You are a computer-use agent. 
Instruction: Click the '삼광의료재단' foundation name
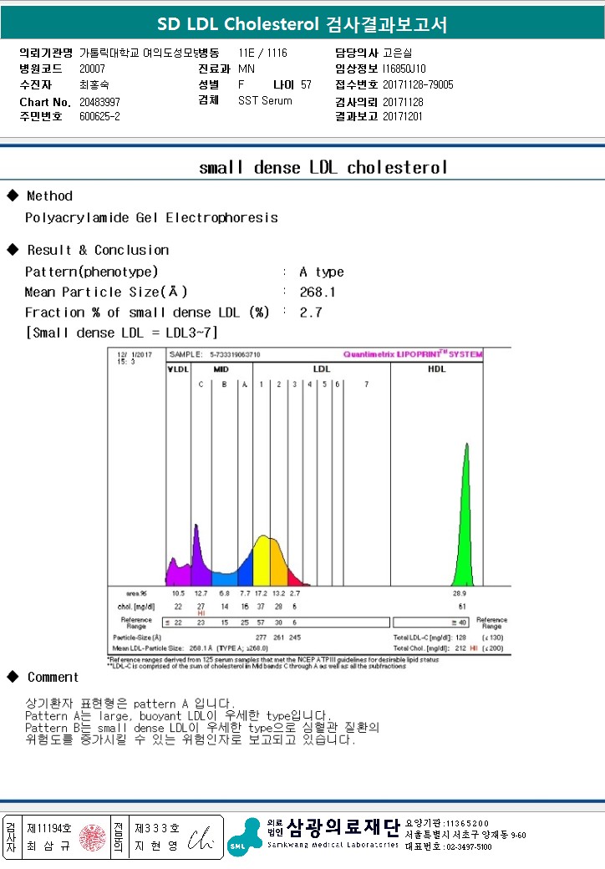[343, 828]
